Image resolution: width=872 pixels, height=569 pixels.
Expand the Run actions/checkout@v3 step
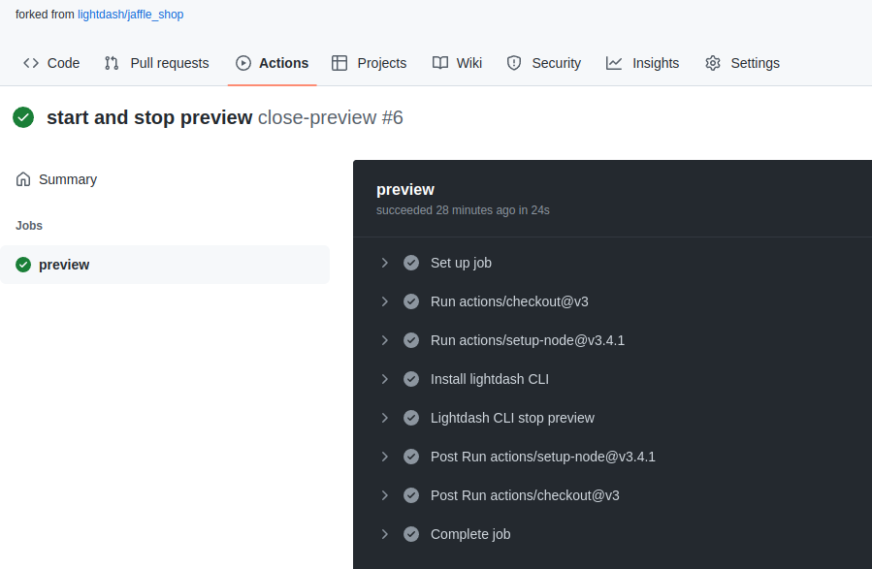pyautogui.click(x=384, y=301)
